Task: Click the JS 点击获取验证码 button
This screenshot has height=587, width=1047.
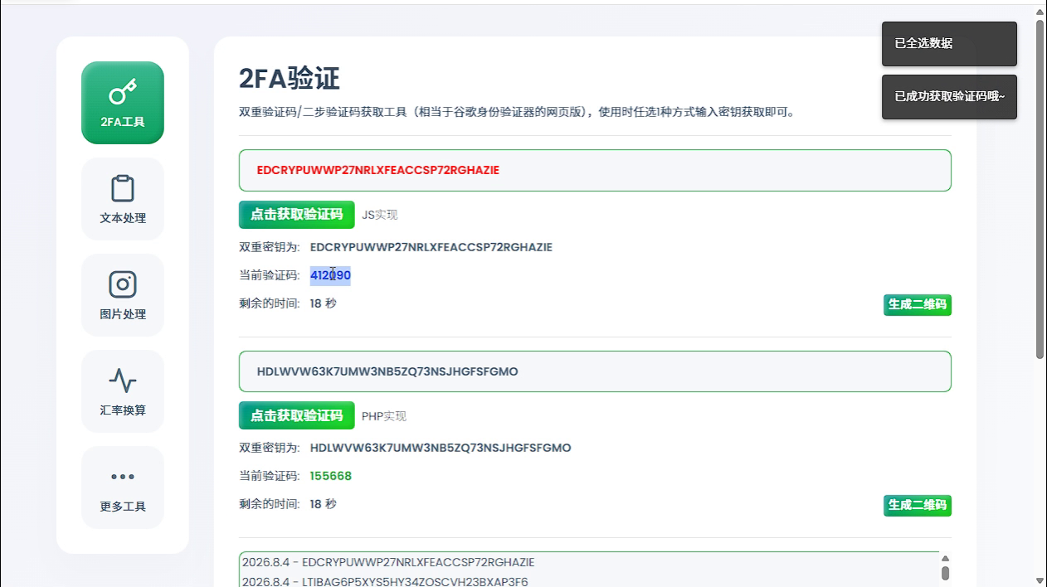Action: pos(296,215)
